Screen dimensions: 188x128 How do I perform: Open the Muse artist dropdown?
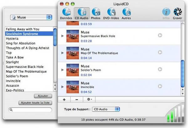pos(31,17)
